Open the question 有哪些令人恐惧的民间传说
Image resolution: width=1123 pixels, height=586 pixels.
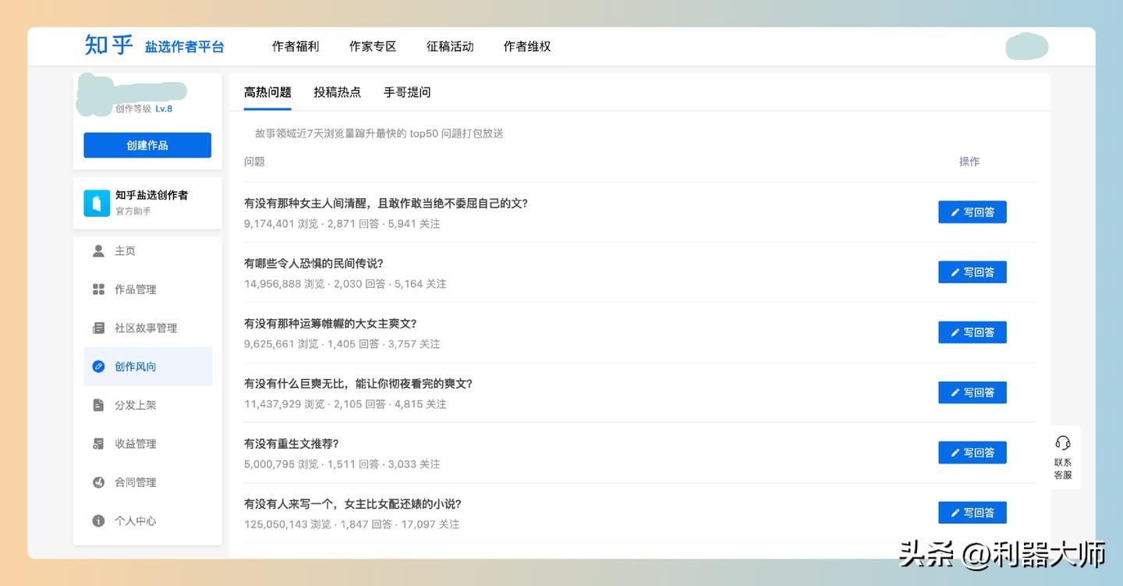pyautogui.click(x=314, y=264)
